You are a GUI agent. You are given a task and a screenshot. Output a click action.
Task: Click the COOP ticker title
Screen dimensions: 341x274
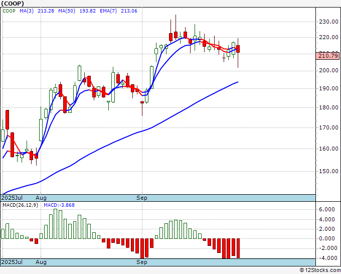coord(13,4)
